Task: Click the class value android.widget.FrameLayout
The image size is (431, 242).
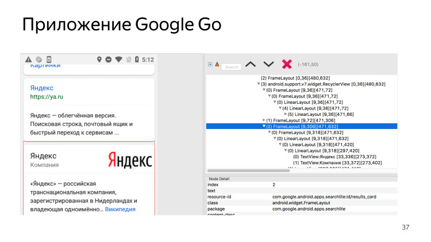Action: 301,203
